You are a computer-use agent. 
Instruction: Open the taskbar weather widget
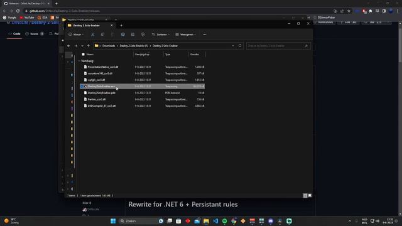click(x=11, y=221)
